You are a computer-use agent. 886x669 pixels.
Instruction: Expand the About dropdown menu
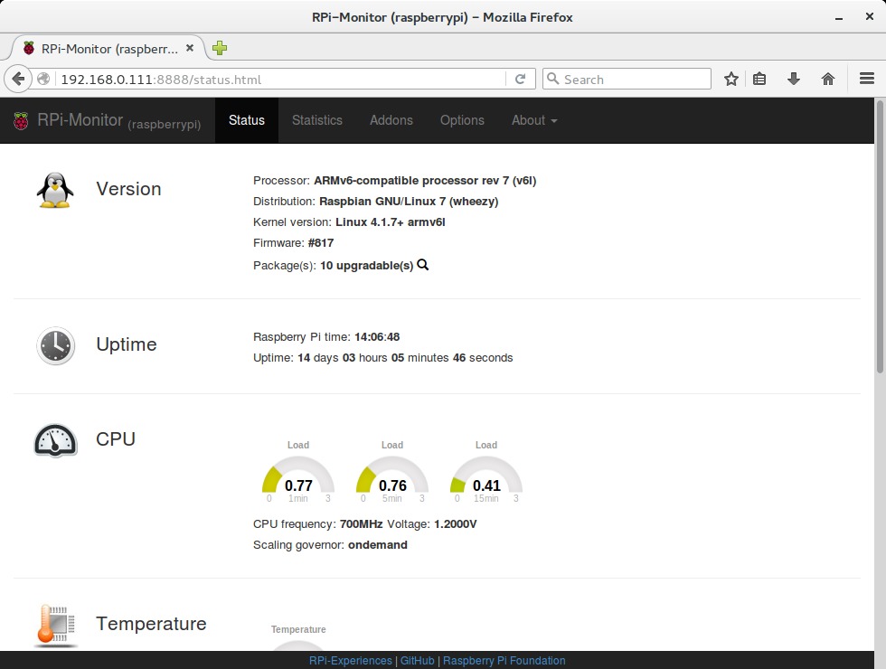coord(533,120)
